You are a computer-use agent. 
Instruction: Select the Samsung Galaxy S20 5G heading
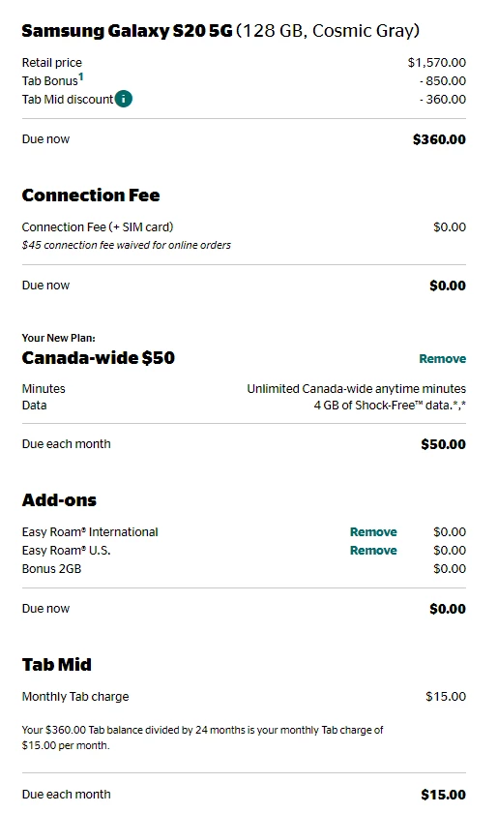(x=220, y=31)
